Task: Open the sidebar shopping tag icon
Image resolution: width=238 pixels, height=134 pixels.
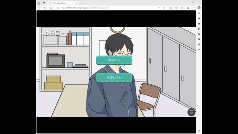Action: [199, 18]
